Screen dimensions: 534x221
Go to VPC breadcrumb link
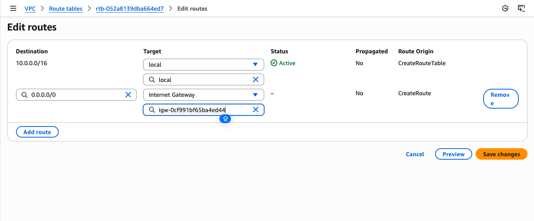(30, 8)
